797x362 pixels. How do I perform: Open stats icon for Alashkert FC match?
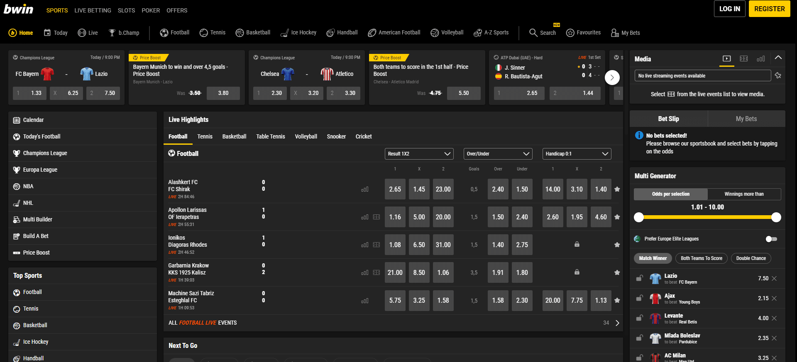pyautogui.click(x=365, y=190)
